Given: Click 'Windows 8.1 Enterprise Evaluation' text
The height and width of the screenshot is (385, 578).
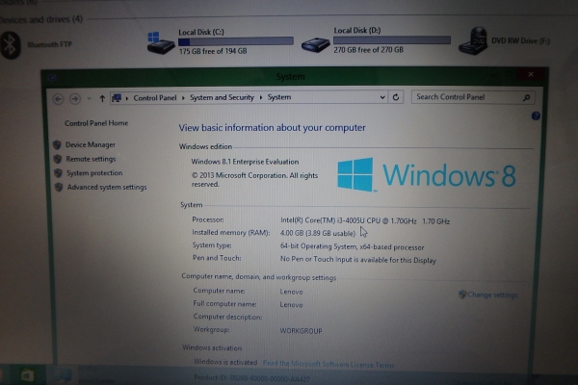Looking at the screenshot, I should (x=245, y=162).
